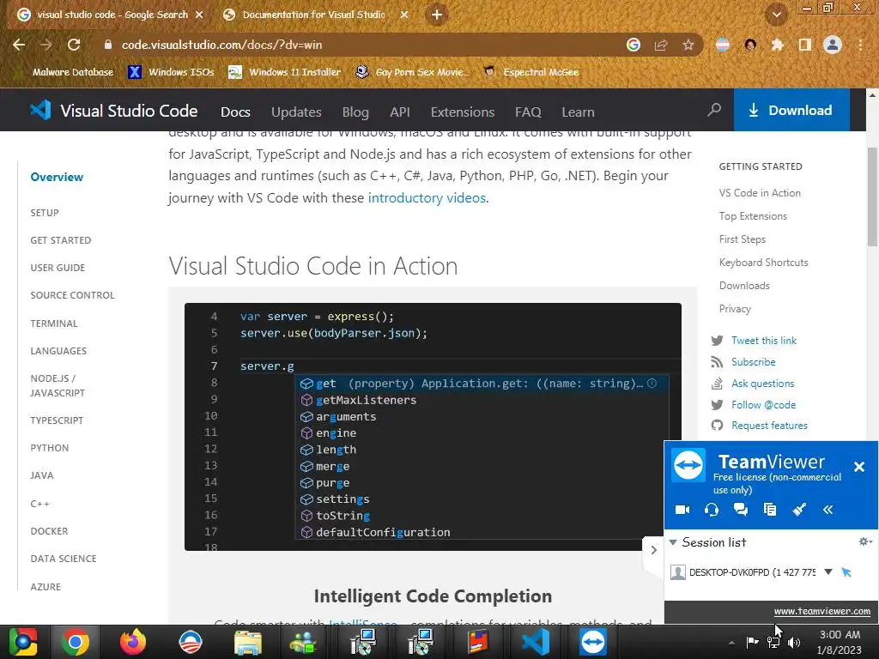Reload the current page
879x659 pixels.
click(x=74, y=45)
